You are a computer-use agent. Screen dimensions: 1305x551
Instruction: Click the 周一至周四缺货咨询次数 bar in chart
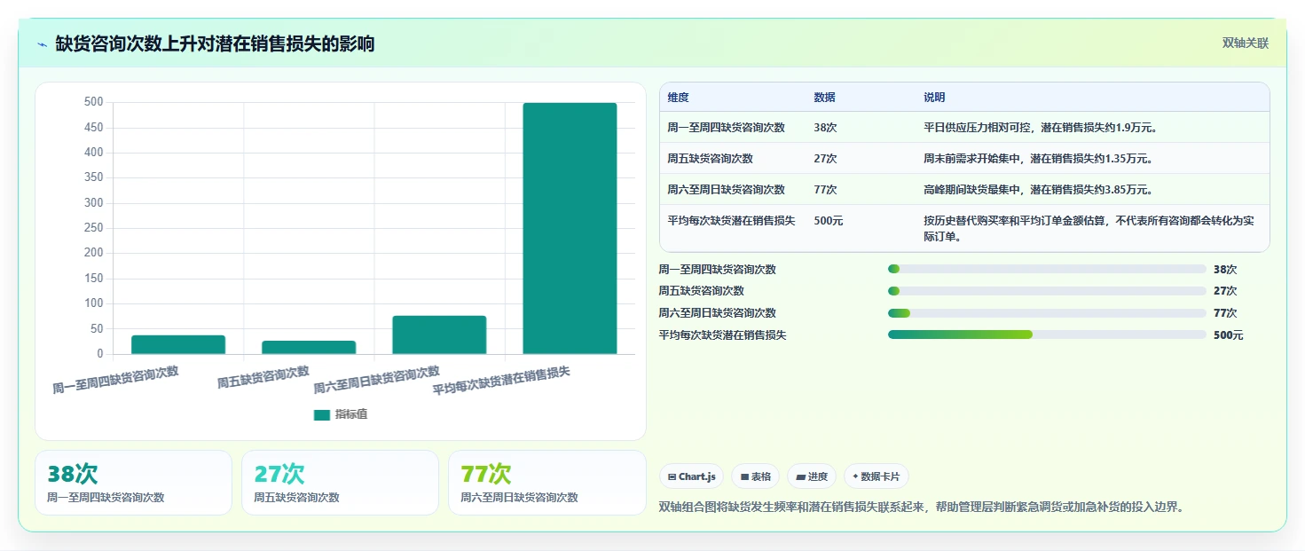(x=178, y=344)
